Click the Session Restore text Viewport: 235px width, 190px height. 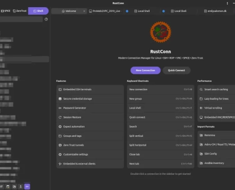pos(72,117)
